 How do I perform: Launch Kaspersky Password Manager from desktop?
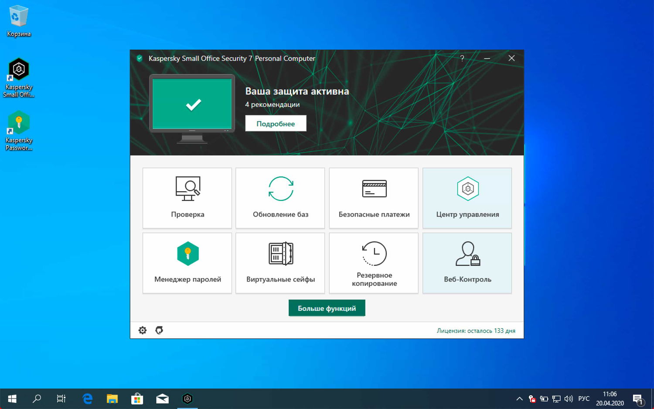tap(19, 122)
